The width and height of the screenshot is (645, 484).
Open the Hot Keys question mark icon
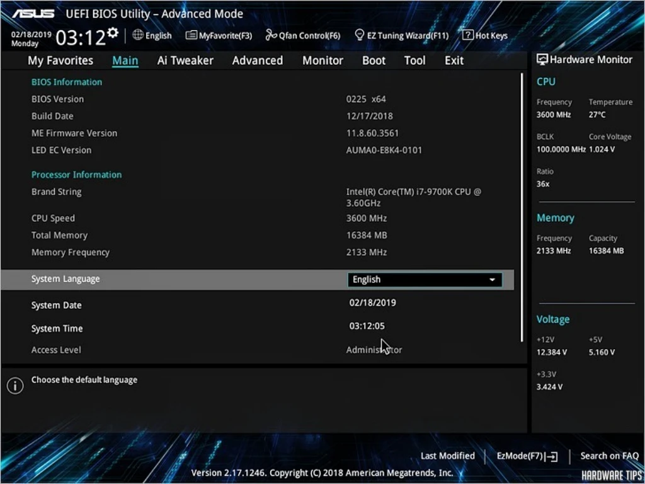click(x=468, y=35)
